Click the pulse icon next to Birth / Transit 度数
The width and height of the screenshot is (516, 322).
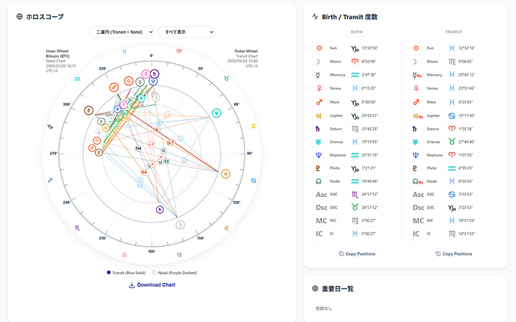315,17
